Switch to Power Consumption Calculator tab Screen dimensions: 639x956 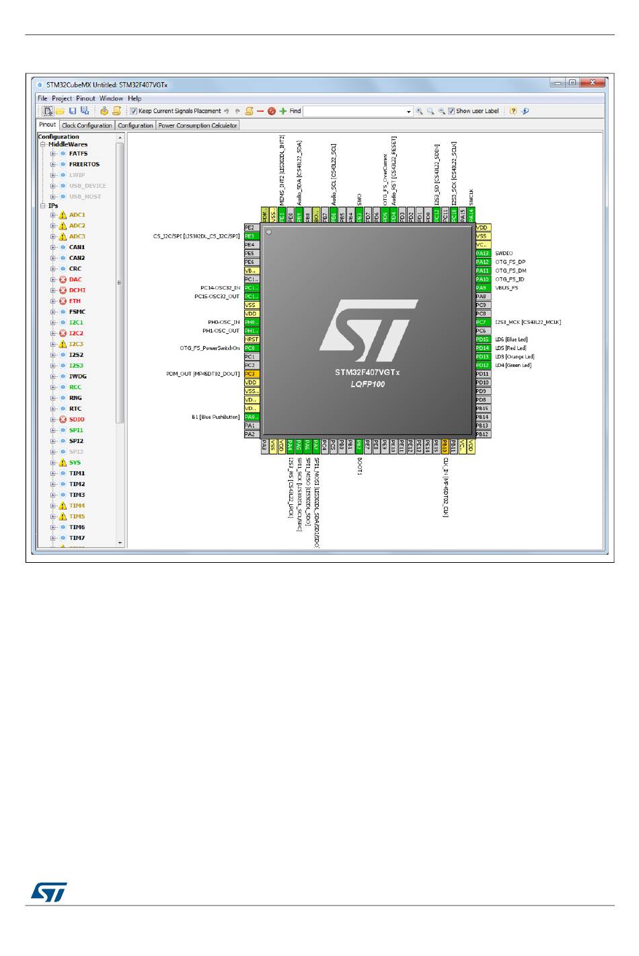click(x=198, y=125)
